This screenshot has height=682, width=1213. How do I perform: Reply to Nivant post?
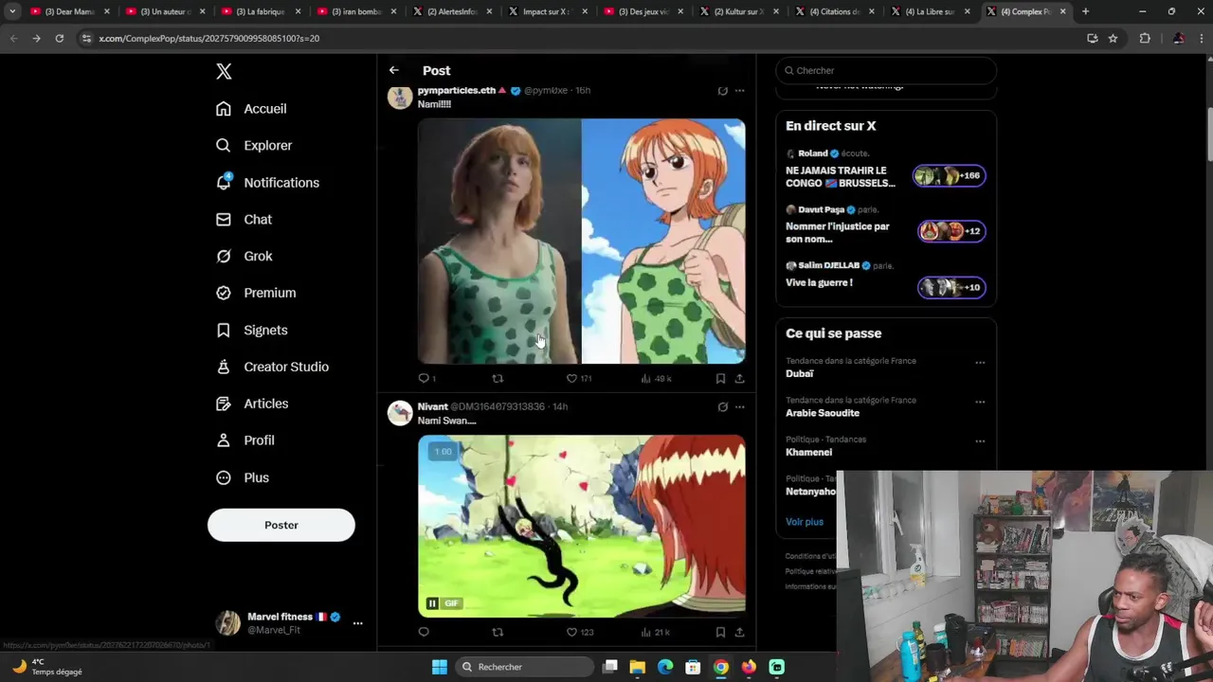[424, 632]
